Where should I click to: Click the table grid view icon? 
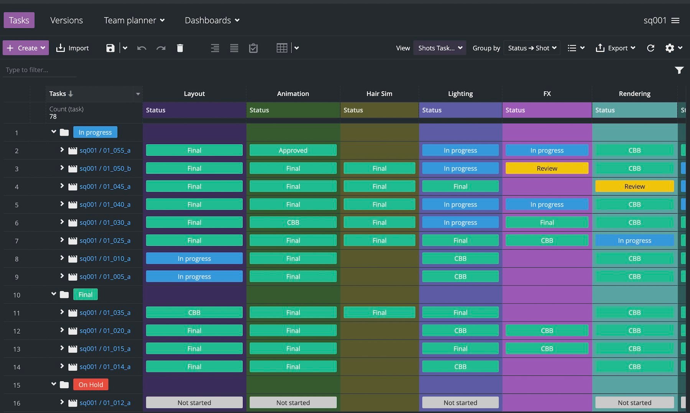click(x=282, y=48)
